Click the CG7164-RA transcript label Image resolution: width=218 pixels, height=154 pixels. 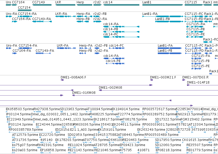(22, 19)
